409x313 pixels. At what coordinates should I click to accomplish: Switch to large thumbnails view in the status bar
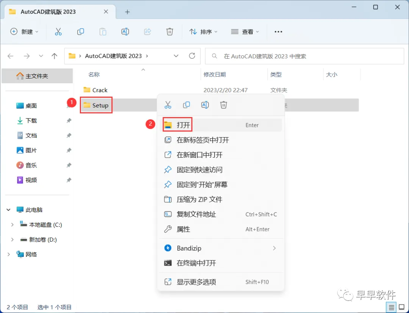(x=402, y=308)
